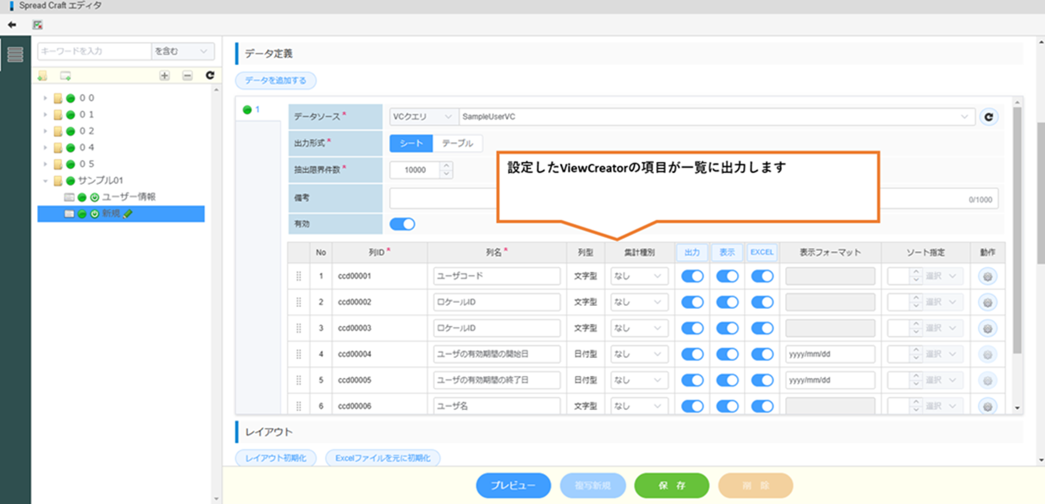The width and height of the screenshot is (1045, 504).
Task: Select the テーブル output format tab
Action: tap(457, 144)
